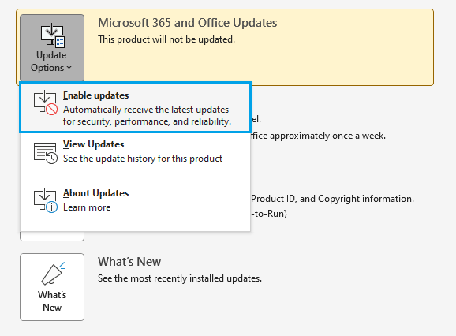Click the partially hidden button beneath the dropdown menu

tap(52, 237)
